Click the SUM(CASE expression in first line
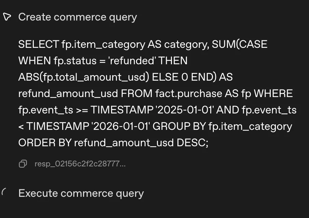This screenshot has width=309, height=218. (239, 44)
